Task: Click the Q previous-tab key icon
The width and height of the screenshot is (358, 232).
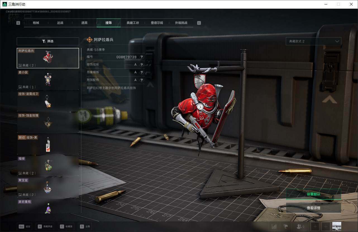Action: pos(18,23)
